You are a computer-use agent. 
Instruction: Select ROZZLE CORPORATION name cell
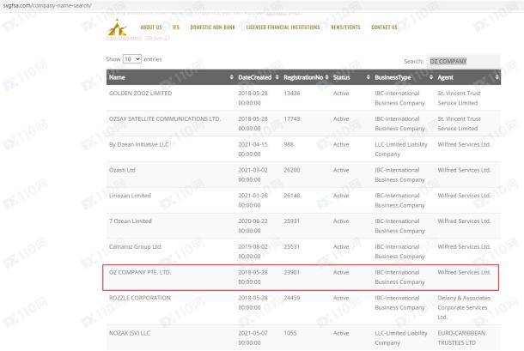tap(140, 298)
